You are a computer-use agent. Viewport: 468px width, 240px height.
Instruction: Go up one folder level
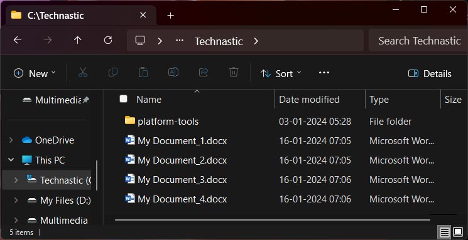pos(78,40)
